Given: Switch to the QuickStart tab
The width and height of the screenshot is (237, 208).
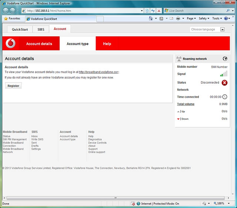Looking at the screenshot, I should coord(20,30).
